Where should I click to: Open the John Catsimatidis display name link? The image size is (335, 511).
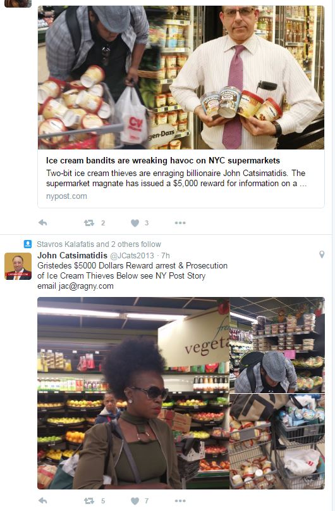click(72, 255)
